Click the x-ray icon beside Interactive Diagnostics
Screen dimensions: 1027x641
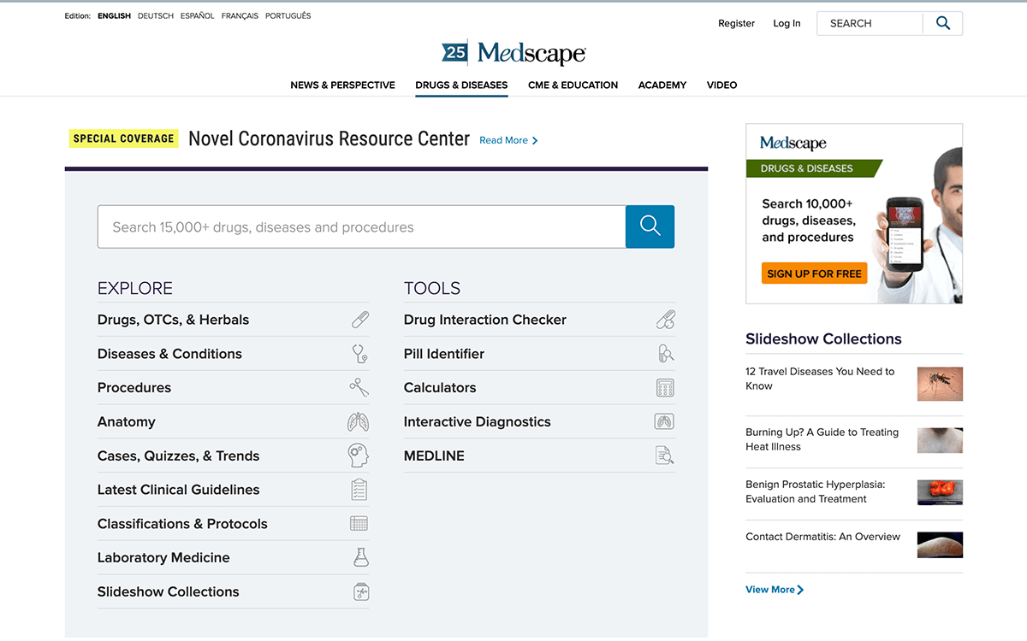664,421
